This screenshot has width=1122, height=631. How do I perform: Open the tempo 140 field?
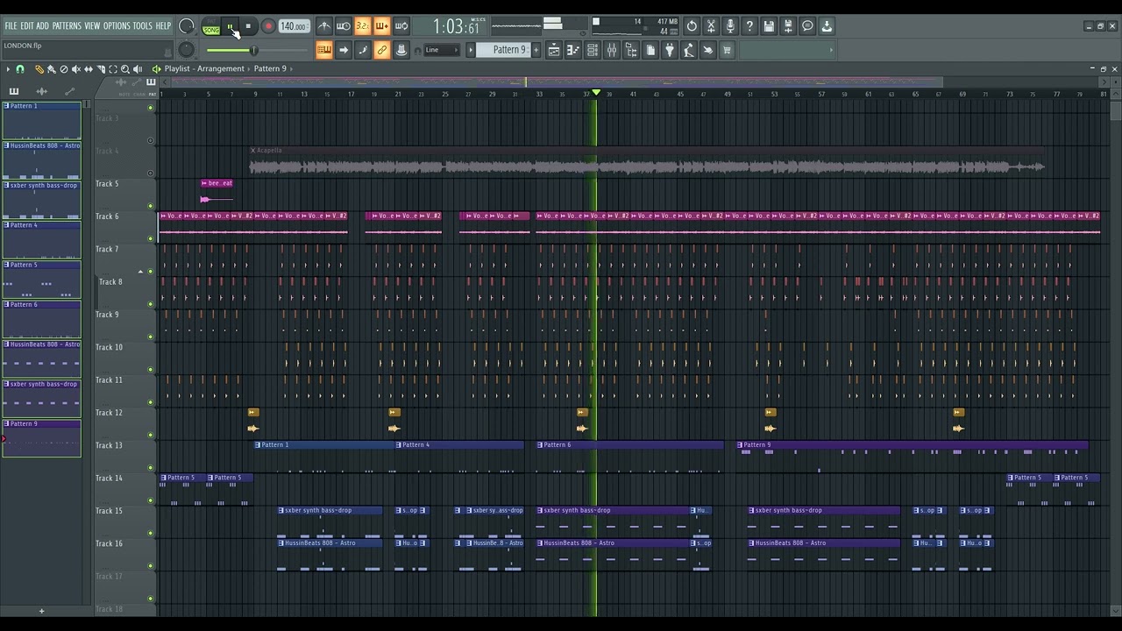pos(294,26)
